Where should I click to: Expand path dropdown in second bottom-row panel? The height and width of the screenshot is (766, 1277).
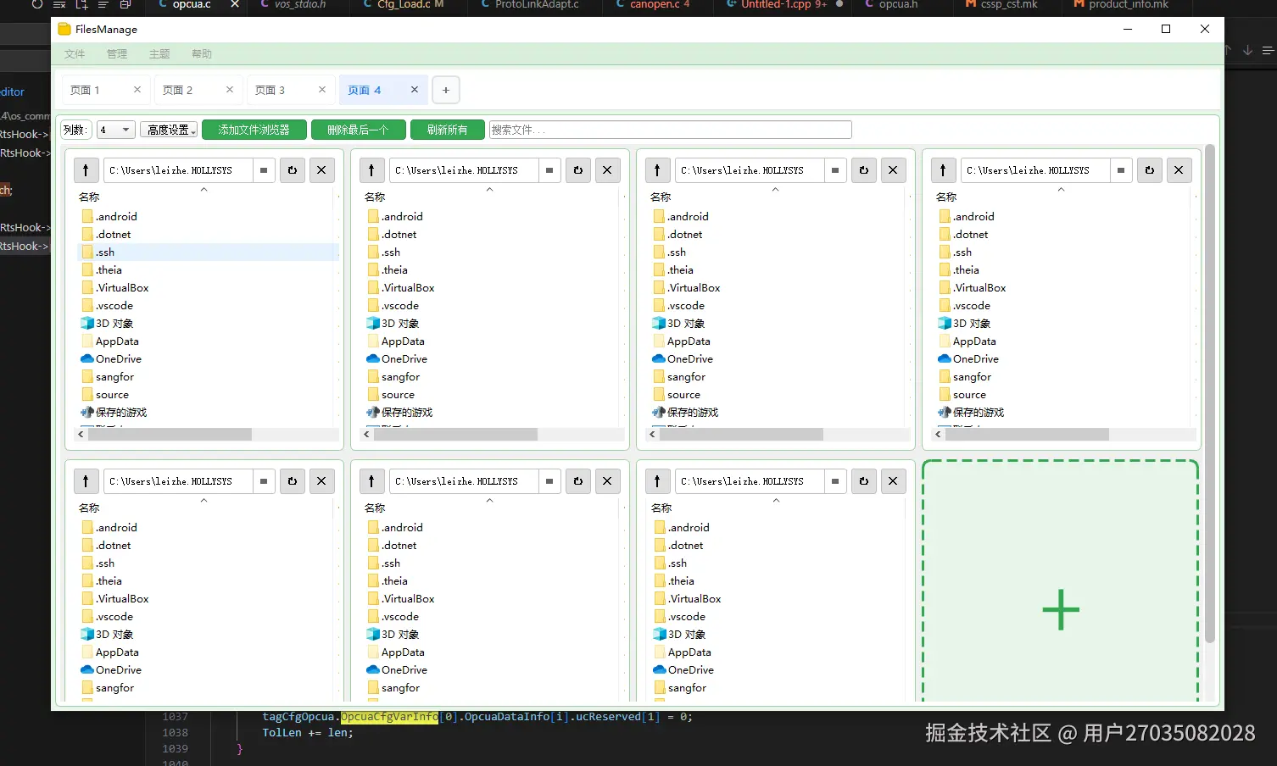click(549, 481)
